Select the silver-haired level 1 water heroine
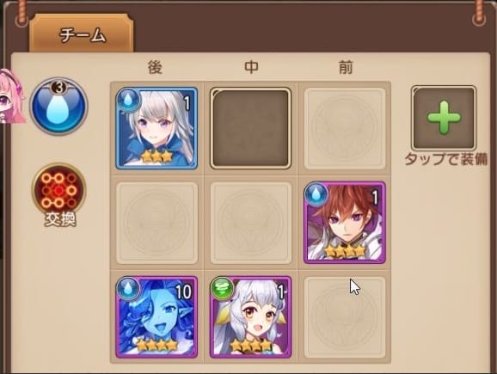The image size is (497, 374). point(156,128)
